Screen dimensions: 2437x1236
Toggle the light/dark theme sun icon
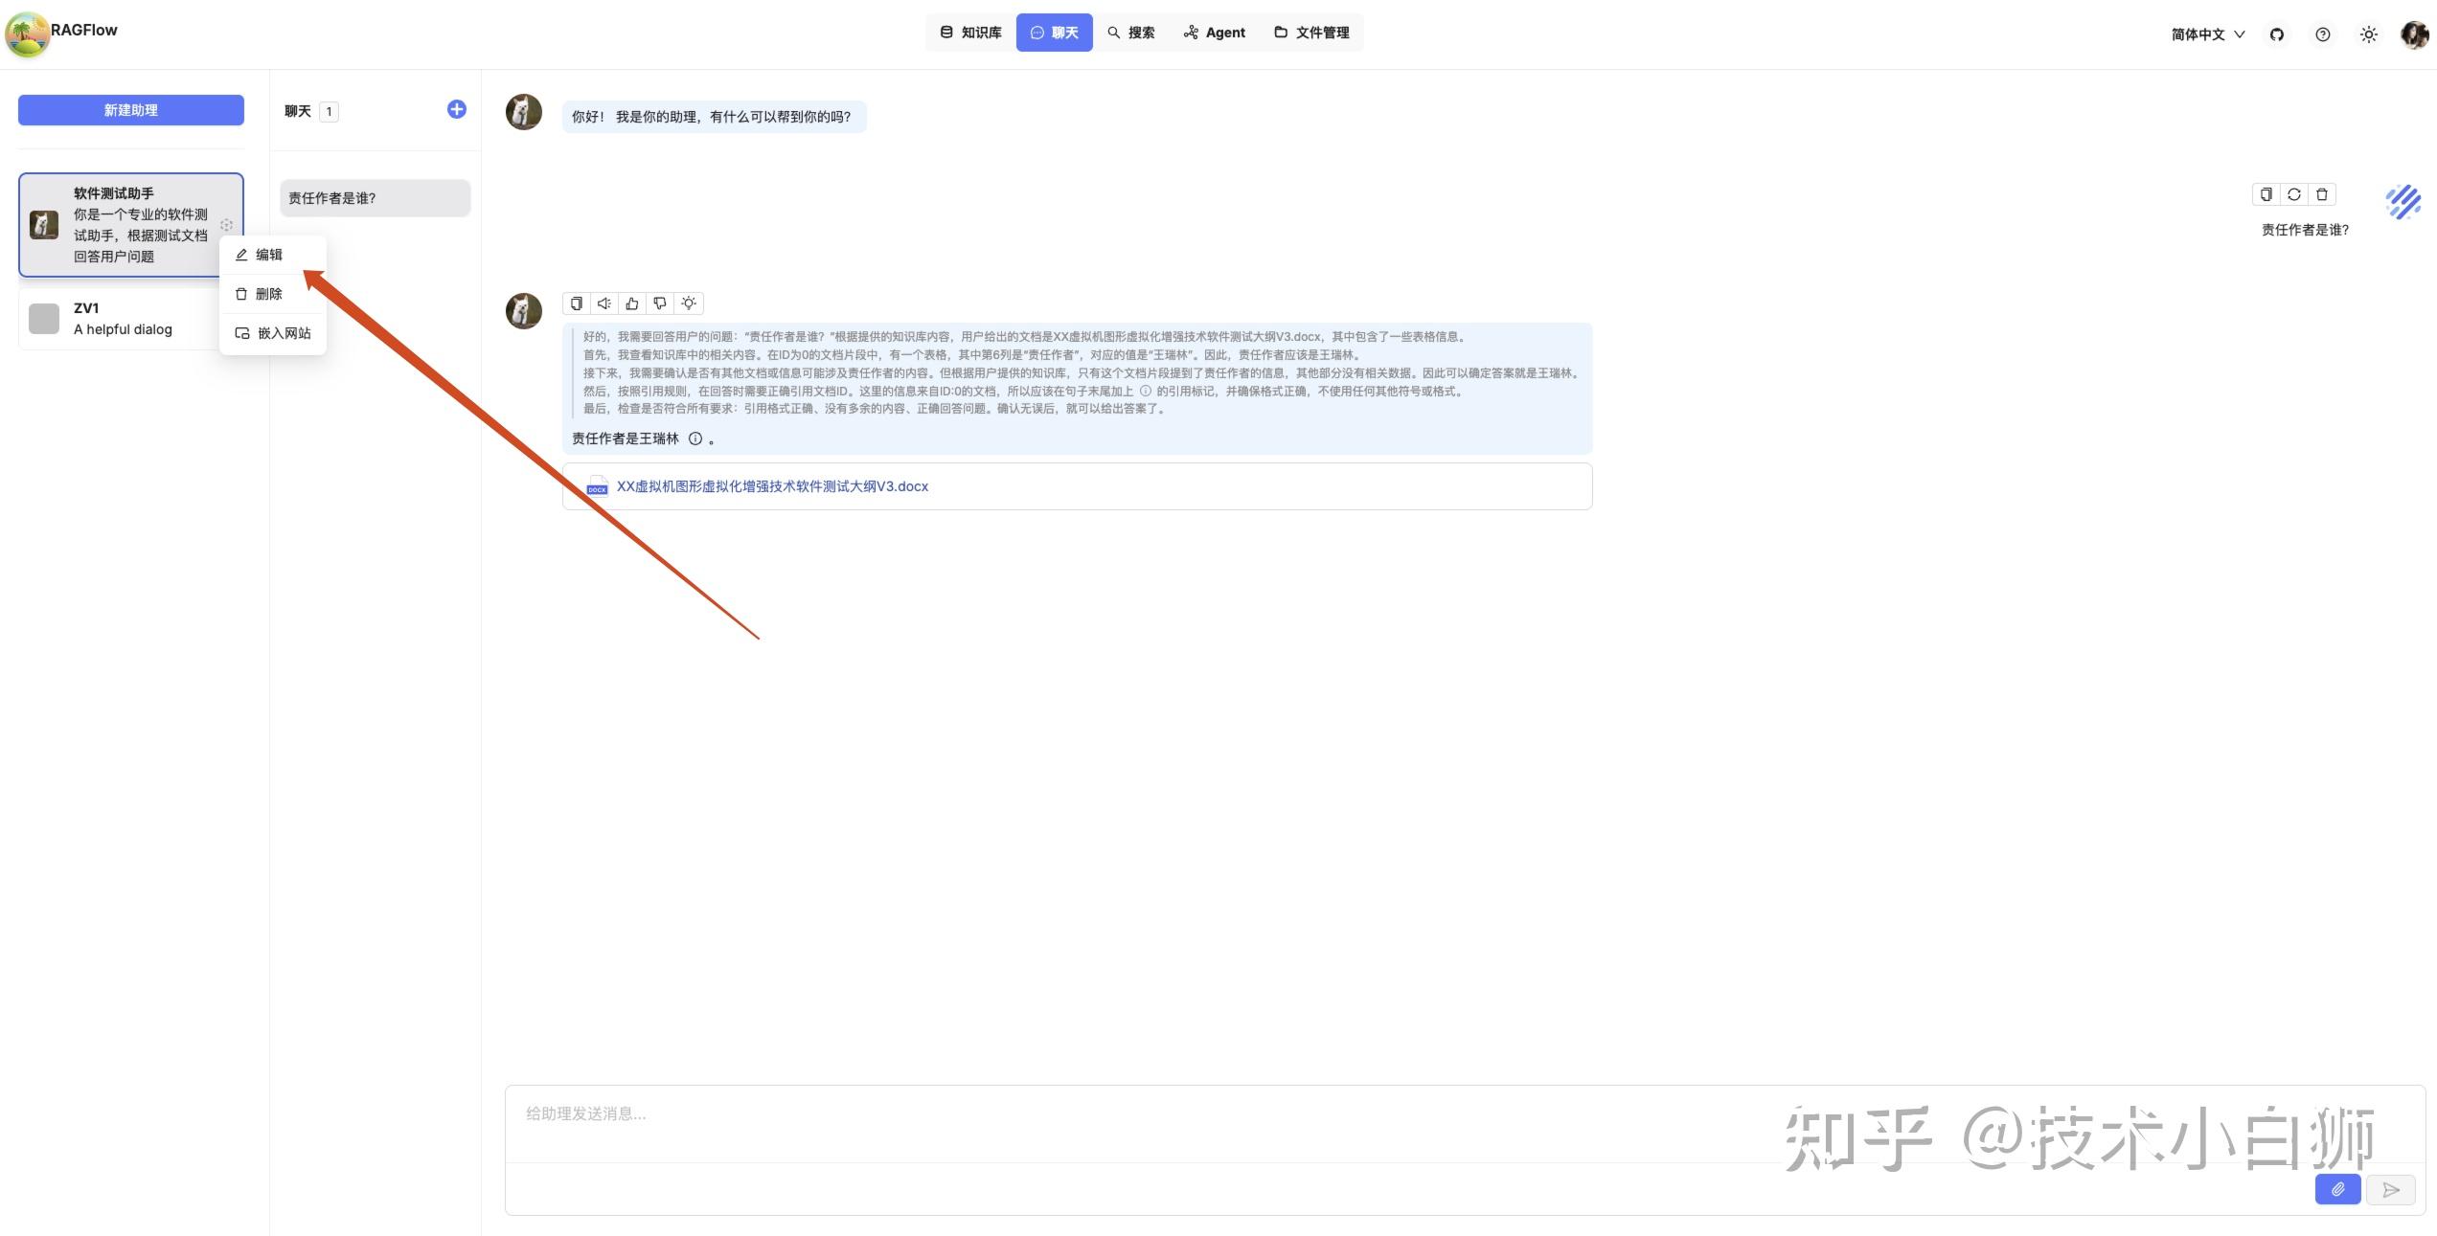2369,34
